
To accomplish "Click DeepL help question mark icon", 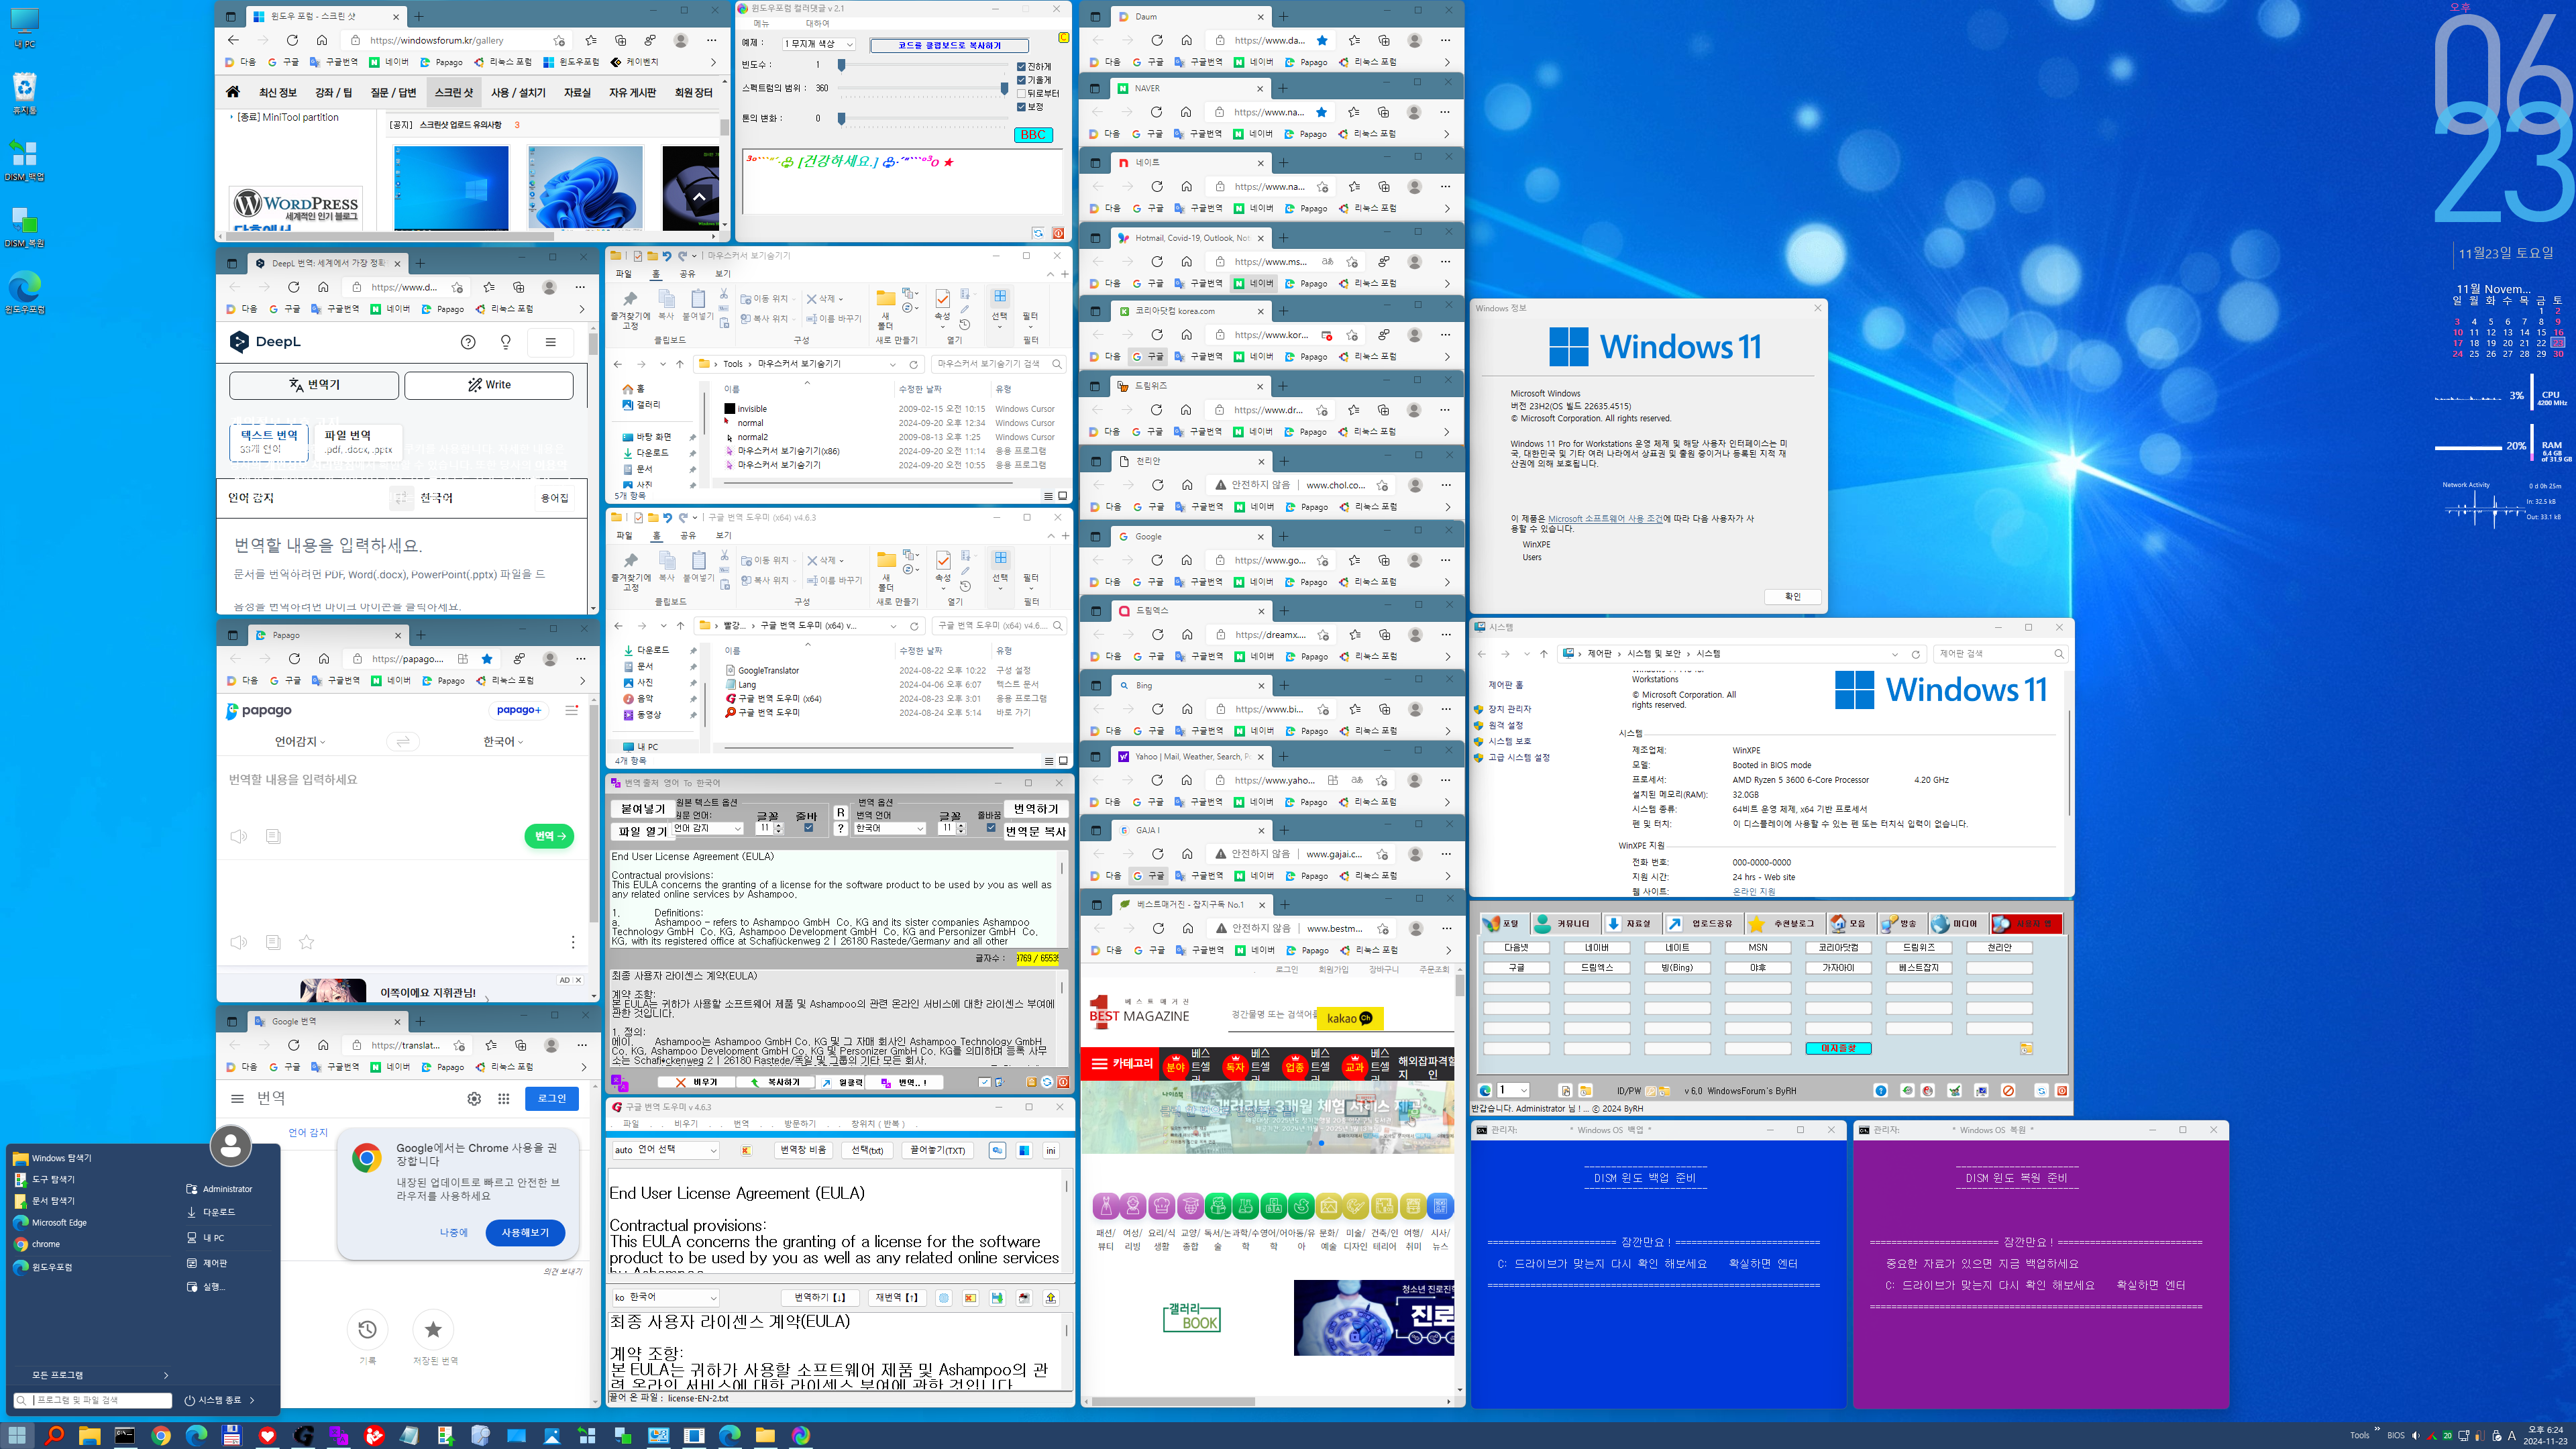I will point(468,342).
